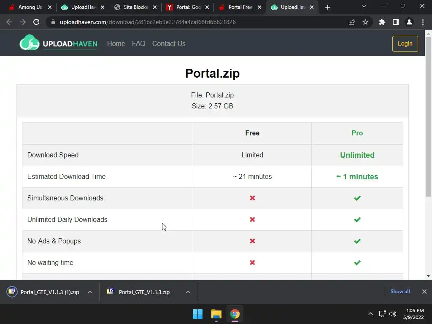
Task: Click the '~ 1 minutes' cell
Action: pyautogui.click(x=357, y=177)
